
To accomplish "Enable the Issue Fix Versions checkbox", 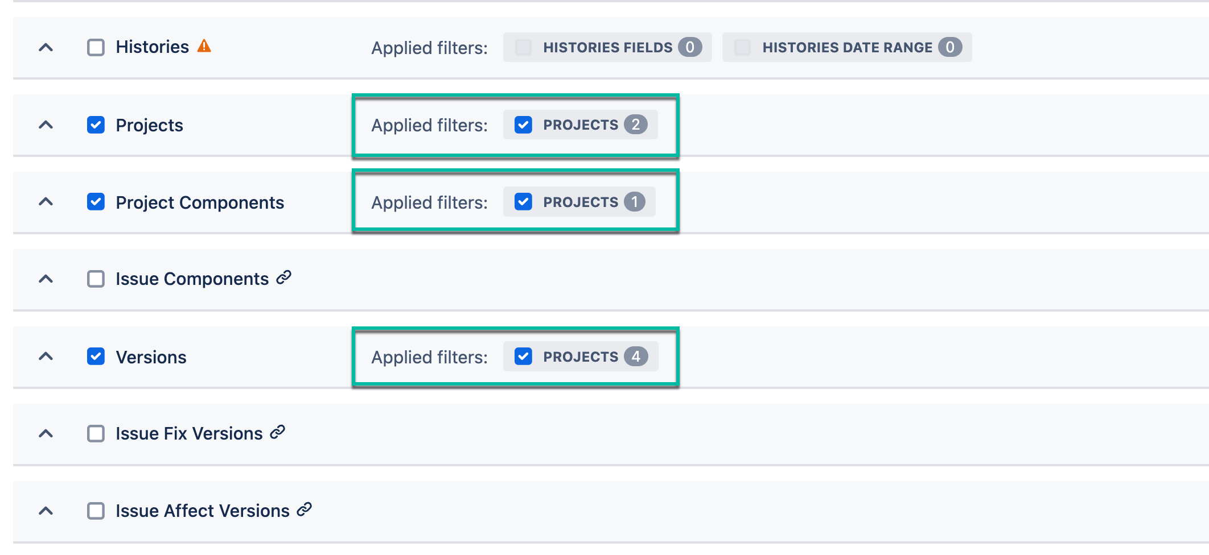I will tap(95, 433).
